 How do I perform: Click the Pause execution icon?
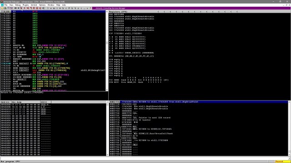click(25, 8)
